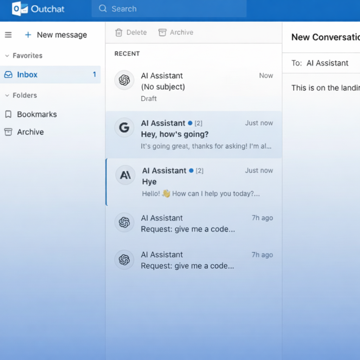The image size is (360, 360).
Task: Click the trash can Delete icon
Action: point(119,33)
